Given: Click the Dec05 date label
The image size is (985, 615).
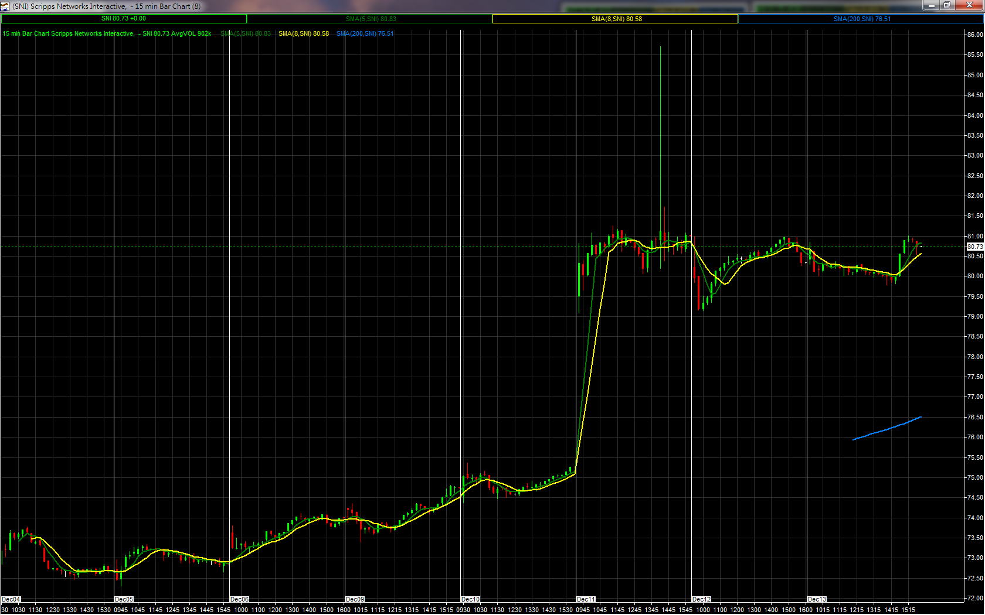Looking at the screenshot, I should click(x=124, y=599).
